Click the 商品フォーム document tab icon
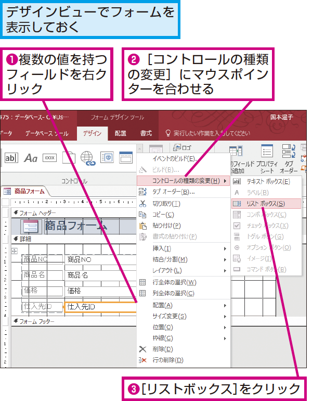312x401 pixels. click(x=7, y=191)
